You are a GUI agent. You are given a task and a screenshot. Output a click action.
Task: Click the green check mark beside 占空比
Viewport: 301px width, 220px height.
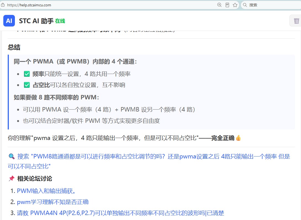coord(27,85)
